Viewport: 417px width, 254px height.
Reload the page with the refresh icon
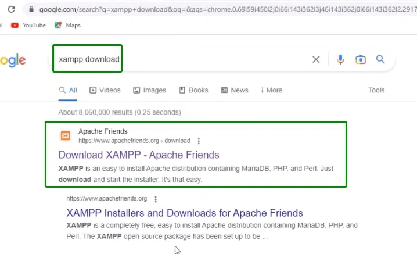[x=11, y=9]
